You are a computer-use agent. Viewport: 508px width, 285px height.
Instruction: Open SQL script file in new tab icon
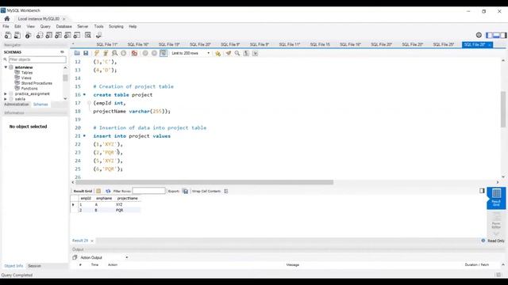coord(17,35)
